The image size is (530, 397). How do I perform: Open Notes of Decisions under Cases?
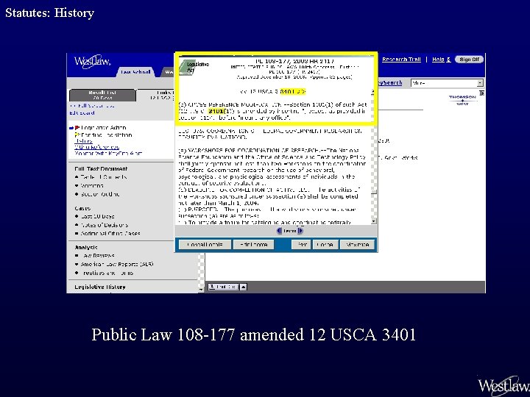[104, 225]
